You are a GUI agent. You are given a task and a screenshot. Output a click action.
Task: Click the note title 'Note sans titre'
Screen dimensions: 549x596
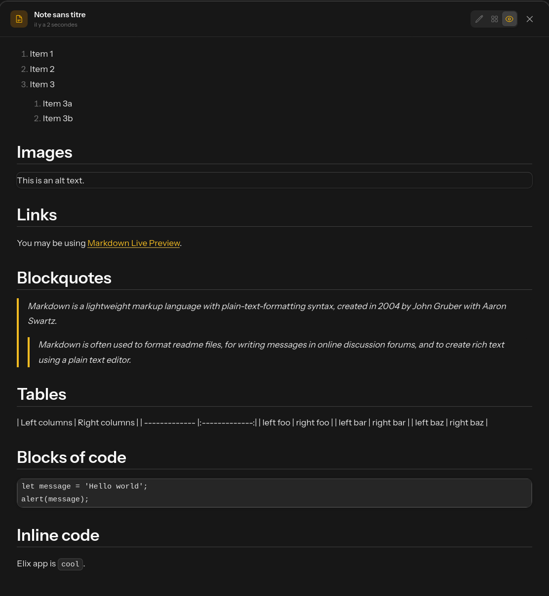60,15
